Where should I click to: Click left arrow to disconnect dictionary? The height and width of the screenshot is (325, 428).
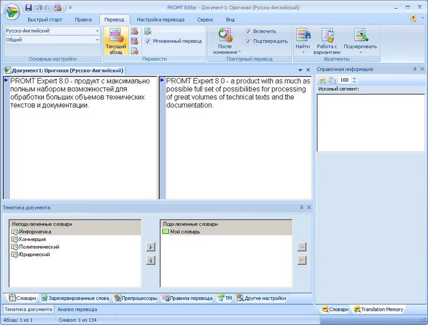click(150, 260)
